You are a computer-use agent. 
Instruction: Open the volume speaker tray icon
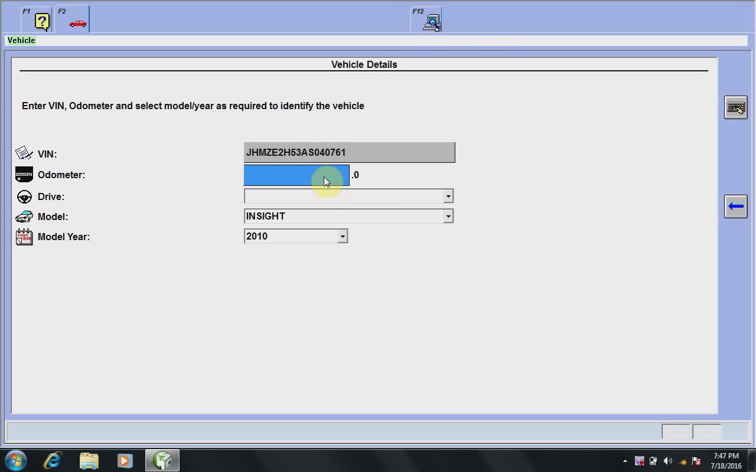coord(667,461)
